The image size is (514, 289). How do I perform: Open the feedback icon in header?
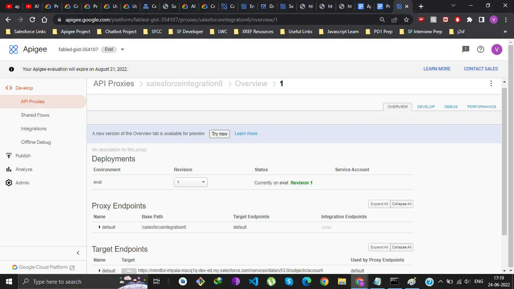(466, 49)
